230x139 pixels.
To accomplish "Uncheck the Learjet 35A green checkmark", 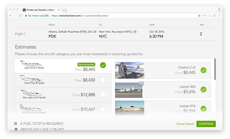I will click(203, 89).
